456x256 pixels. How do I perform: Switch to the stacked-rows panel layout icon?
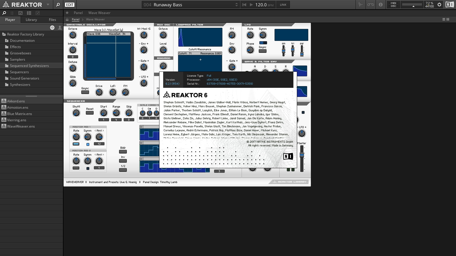click(x=444, y=19)
